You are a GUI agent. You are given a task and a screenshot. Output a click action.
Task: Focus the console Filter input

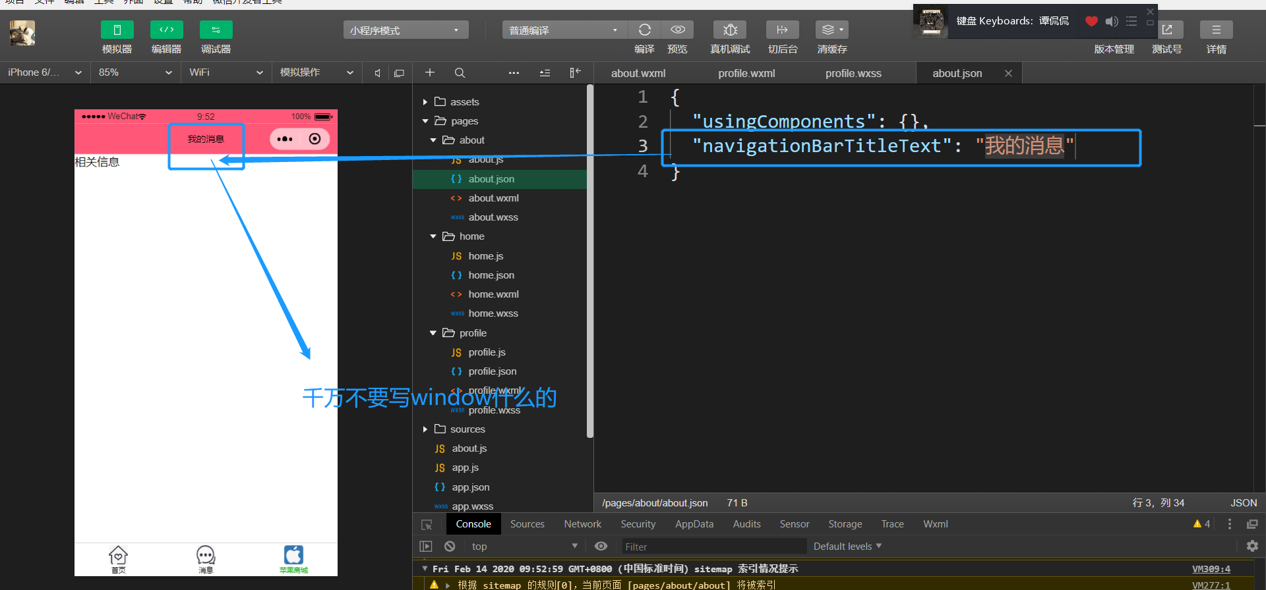[714, 547]
